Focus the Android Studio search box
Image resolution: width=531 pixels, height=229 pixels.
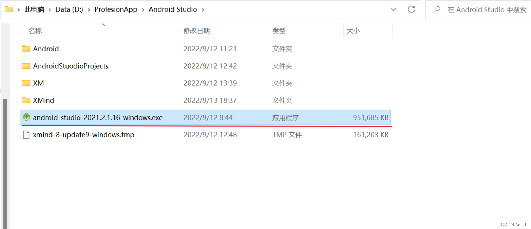[x=478, y=10]
